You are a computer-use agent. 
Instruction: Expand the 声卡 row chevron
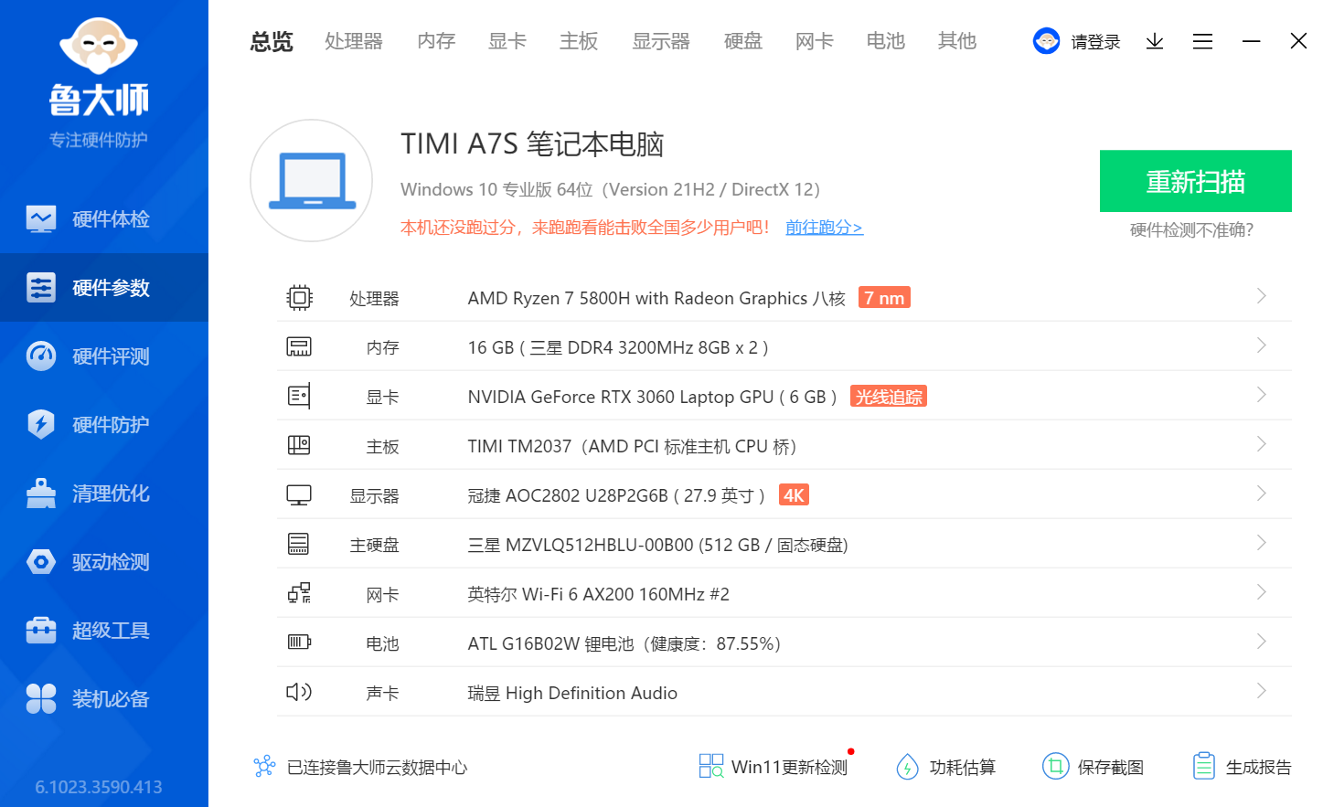(1261, 691)
